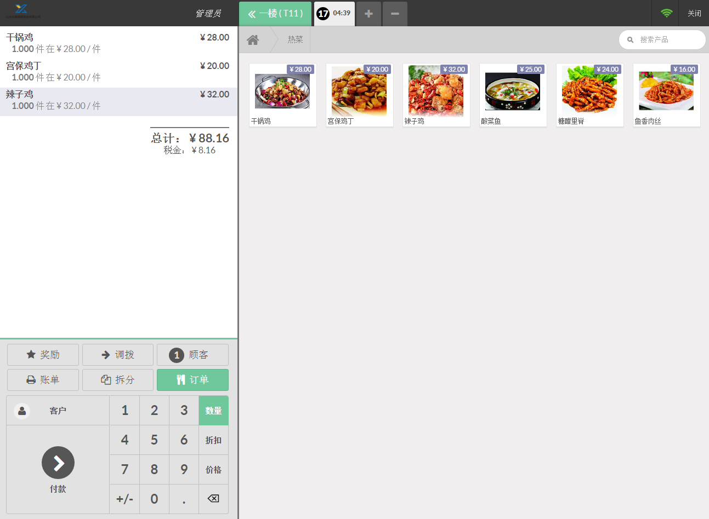The height and width of the screenshot is (519, 709).
Task: Remove current order with minus icon
Action: coord(395,14)
